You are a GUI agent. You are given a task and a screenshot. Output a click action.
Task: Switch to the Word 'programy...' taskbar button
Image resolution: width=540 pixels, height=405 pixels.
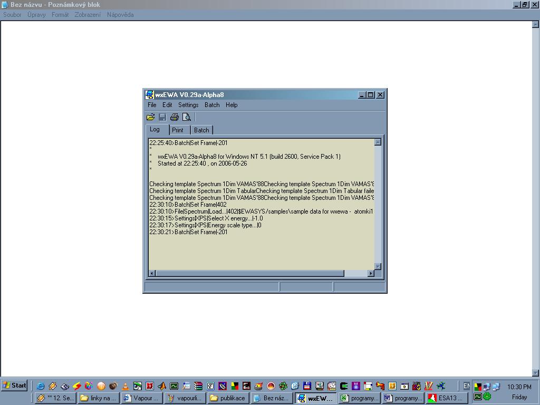click(x=403, y=398)
